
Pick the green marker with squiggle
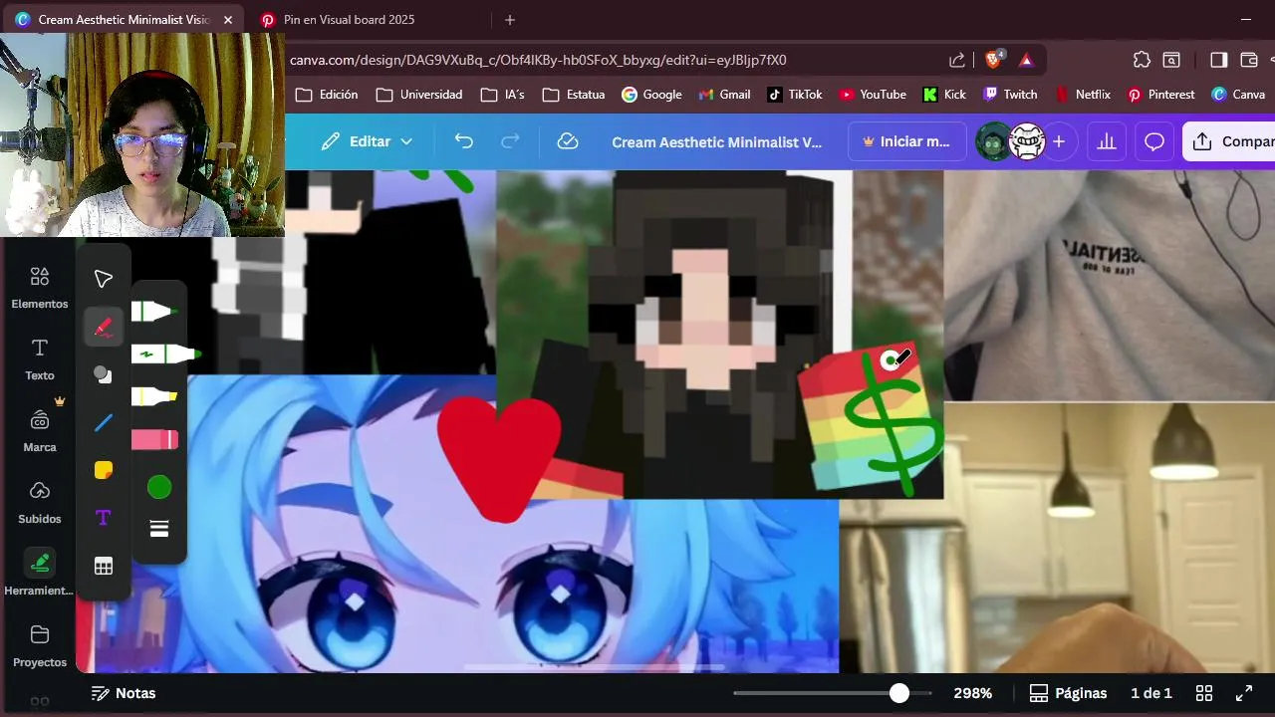coord(165,354)
